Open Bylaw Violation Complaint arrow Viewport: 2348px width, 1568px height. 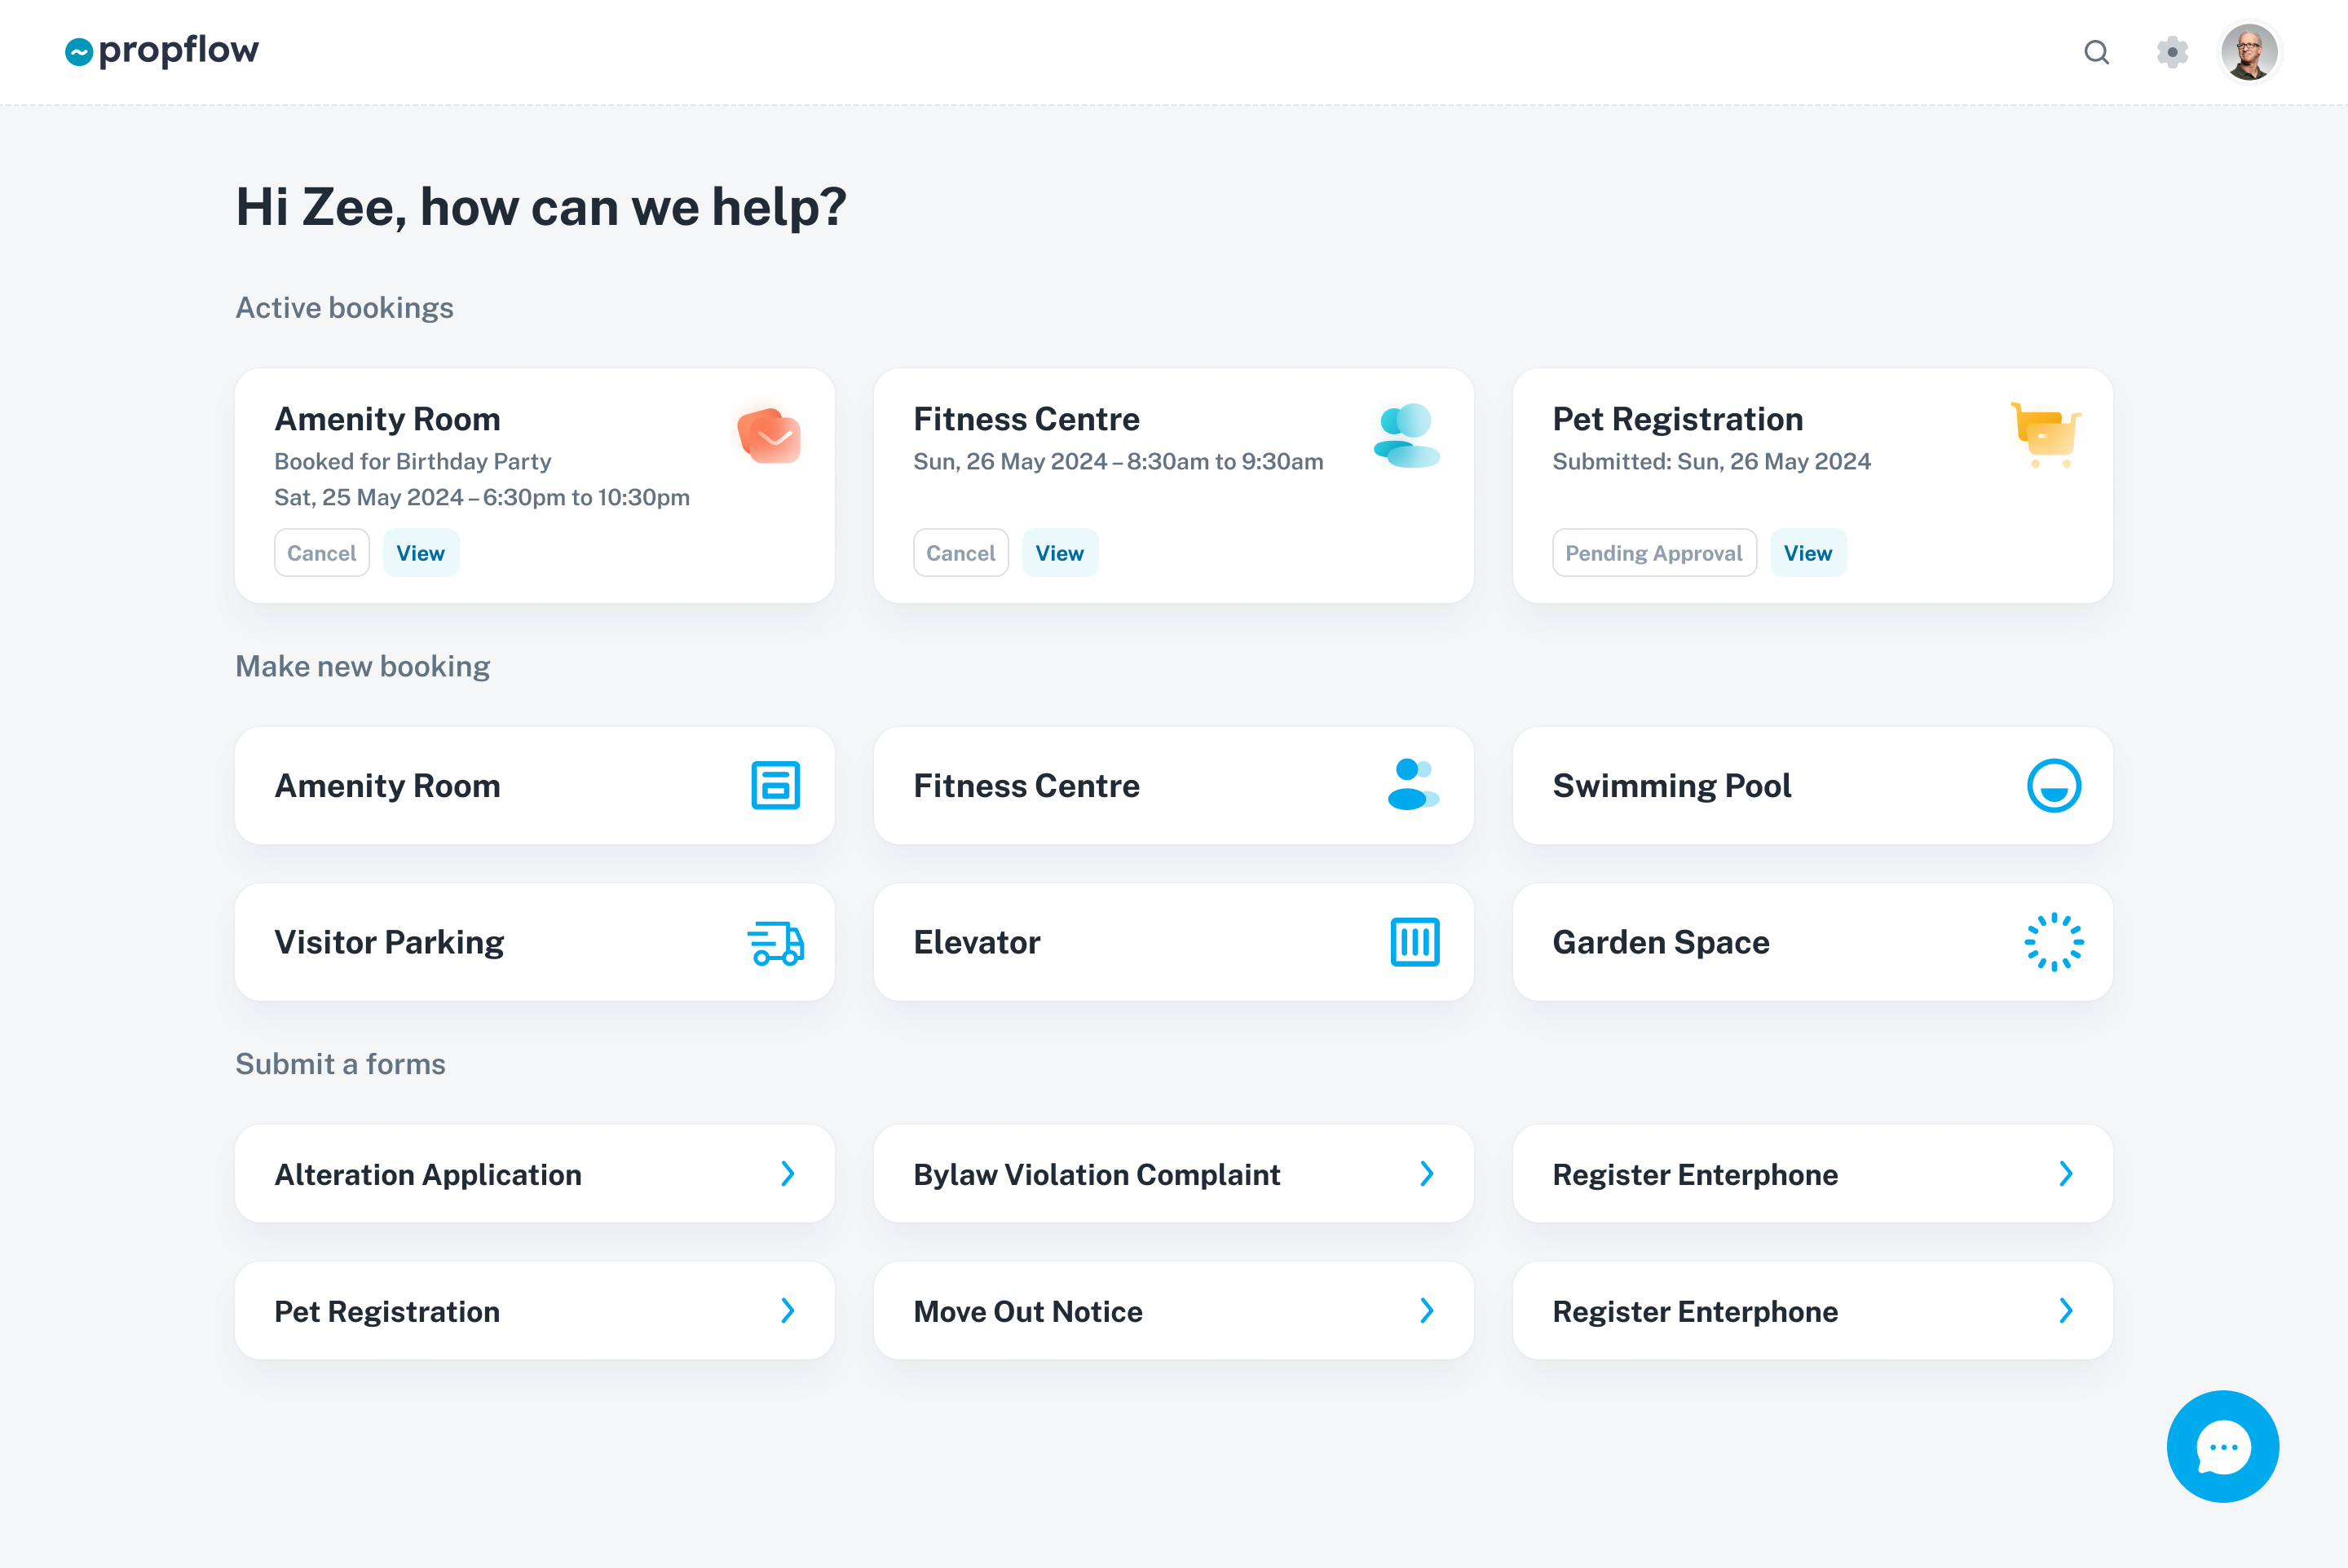1428,1173
